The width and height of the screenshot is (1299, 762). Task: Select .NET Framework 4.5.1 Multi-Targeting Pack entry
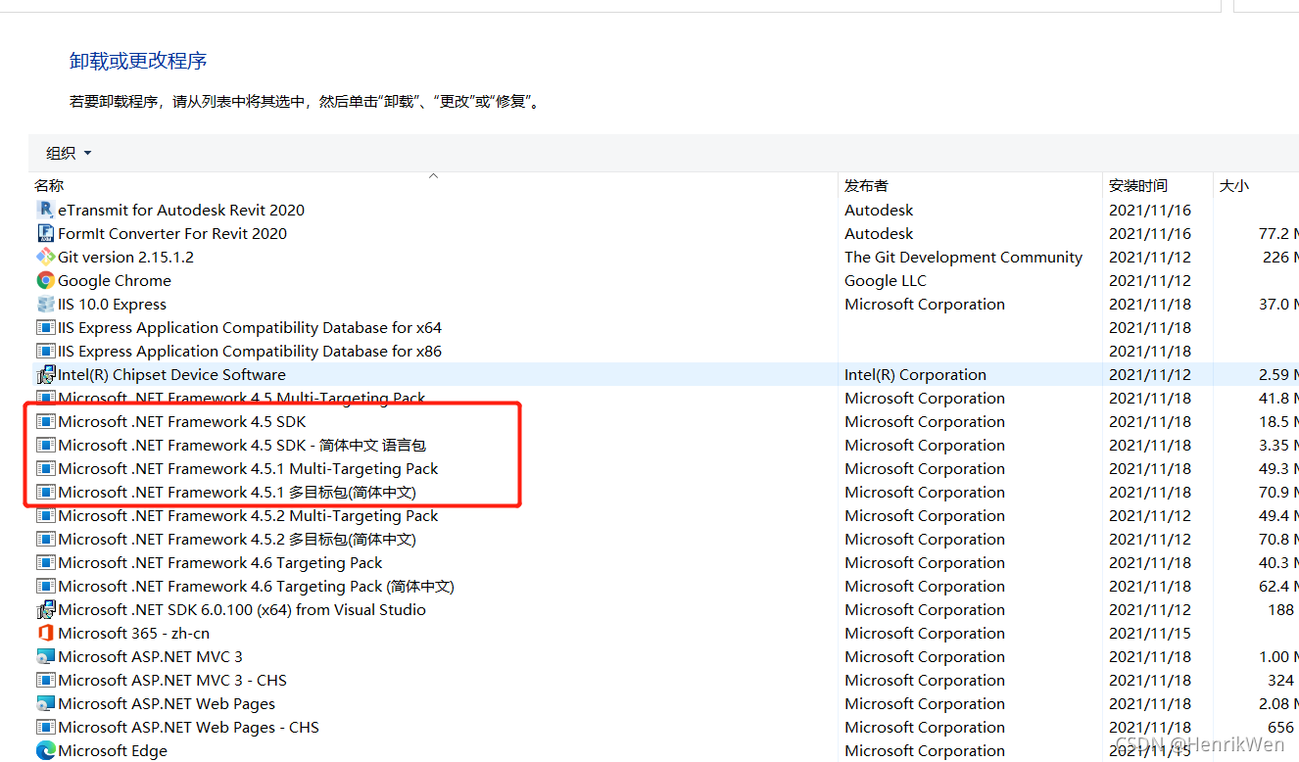point(248,468)
